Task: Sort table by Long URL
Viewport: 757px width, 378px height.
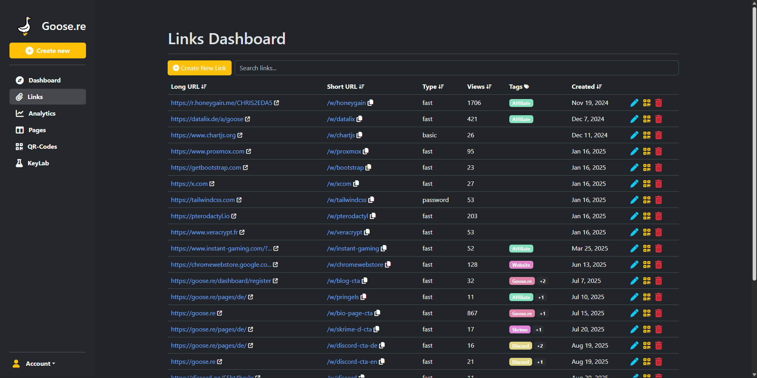Action: [x=189, y=86]
